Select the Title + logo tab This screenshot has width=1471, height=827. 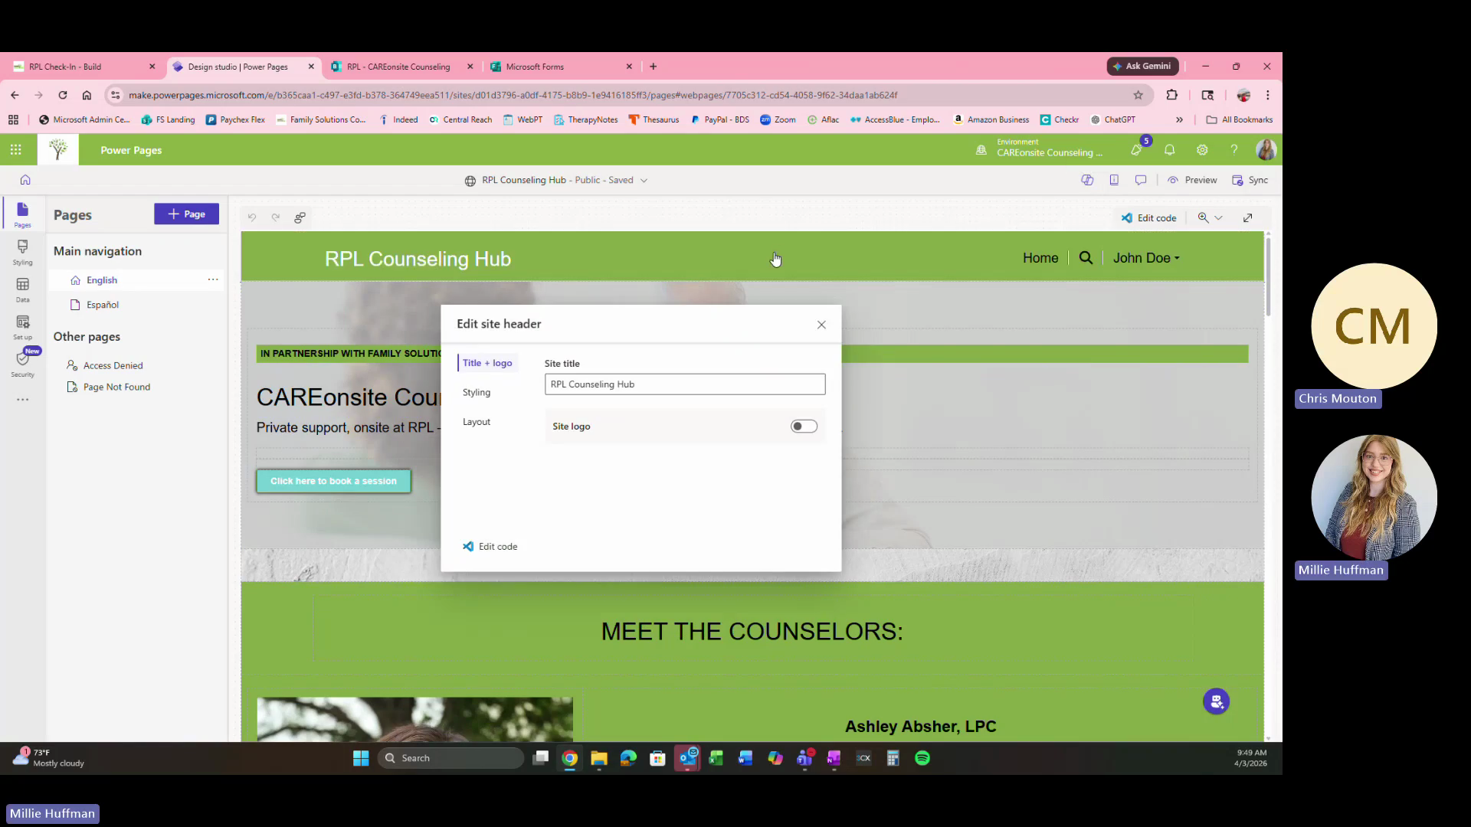click(487, 363)
